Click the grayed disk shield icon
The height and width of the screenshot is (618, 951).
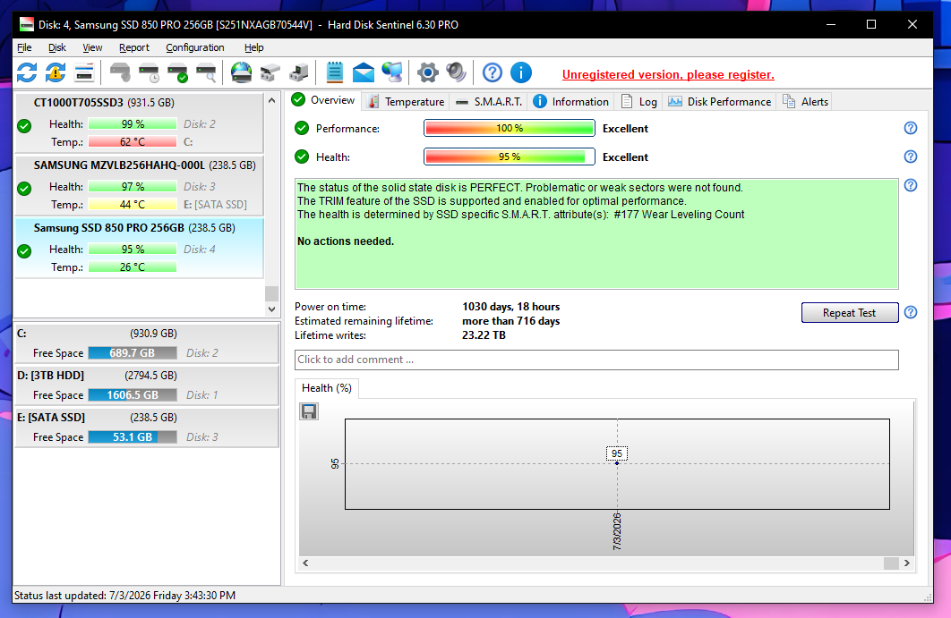(x=120, y=72)
